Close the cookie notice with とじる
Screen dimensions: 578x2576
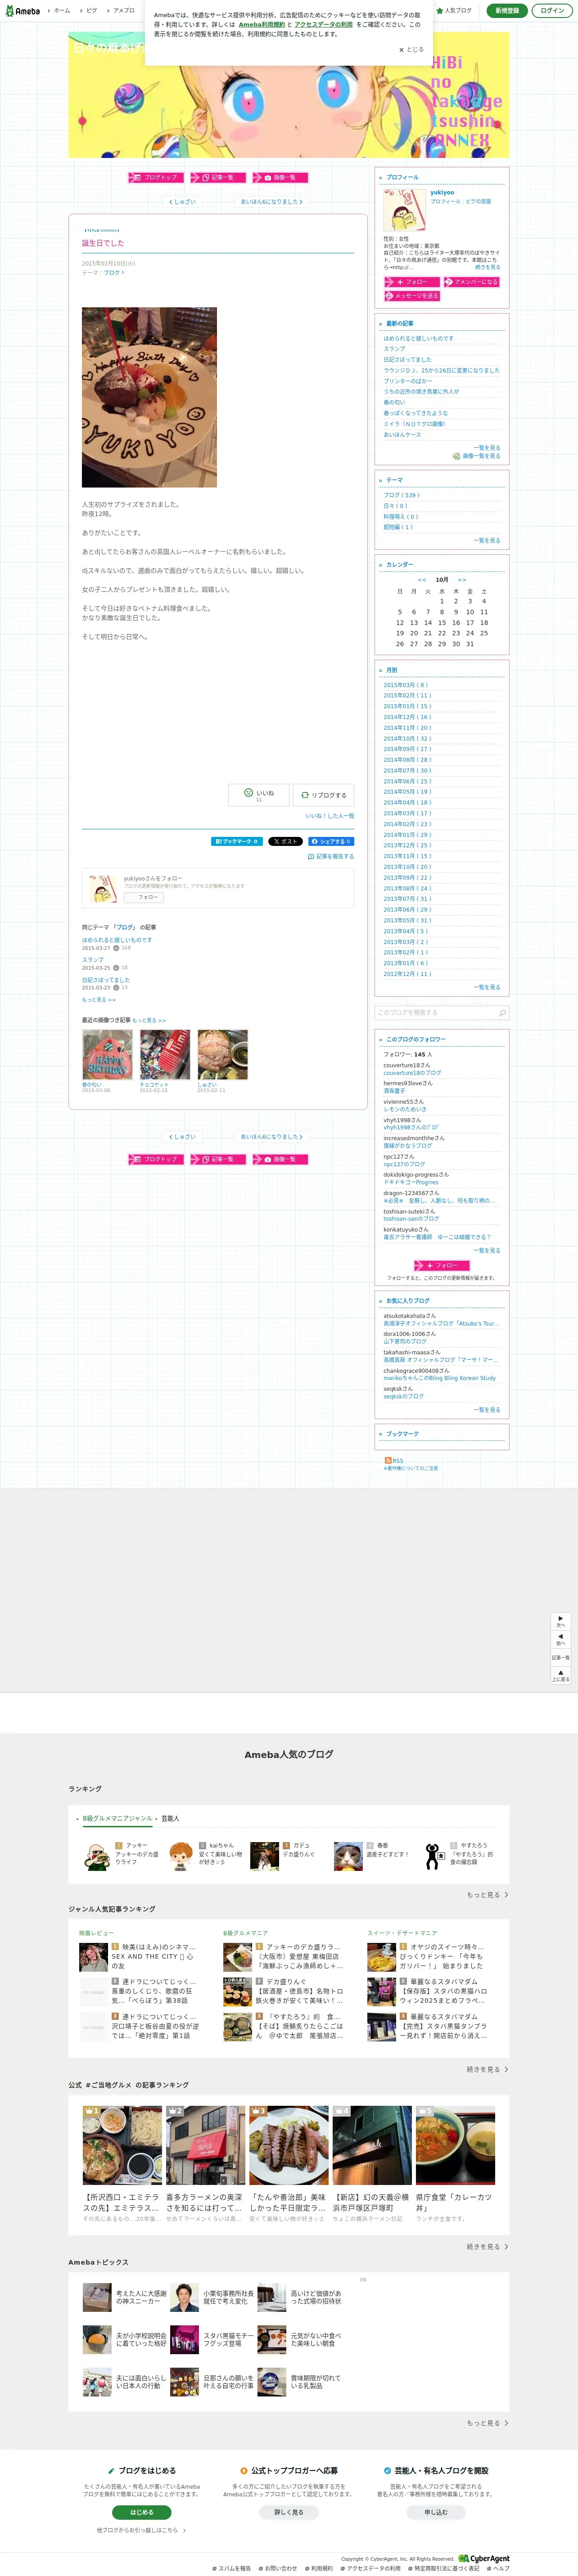pyautogui.click(x=411, y=49)
